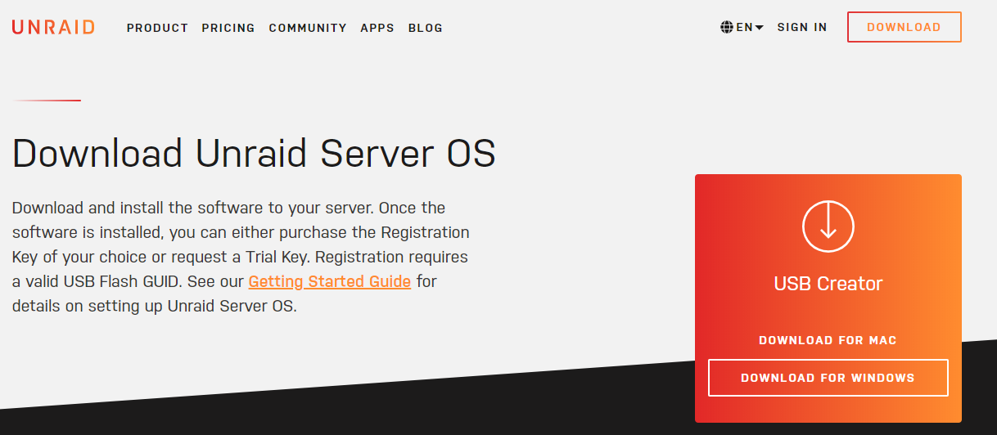Click the Unraid logo
Screen dimensions: 997x435
pyautogui.click(x=53, y=27)
